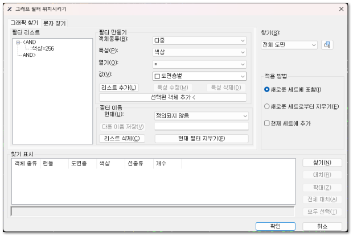Open the 찾기(S) dropdown showing 전체 도면
The height and width of the screenshot is (237, 353).
click(289, 45)
